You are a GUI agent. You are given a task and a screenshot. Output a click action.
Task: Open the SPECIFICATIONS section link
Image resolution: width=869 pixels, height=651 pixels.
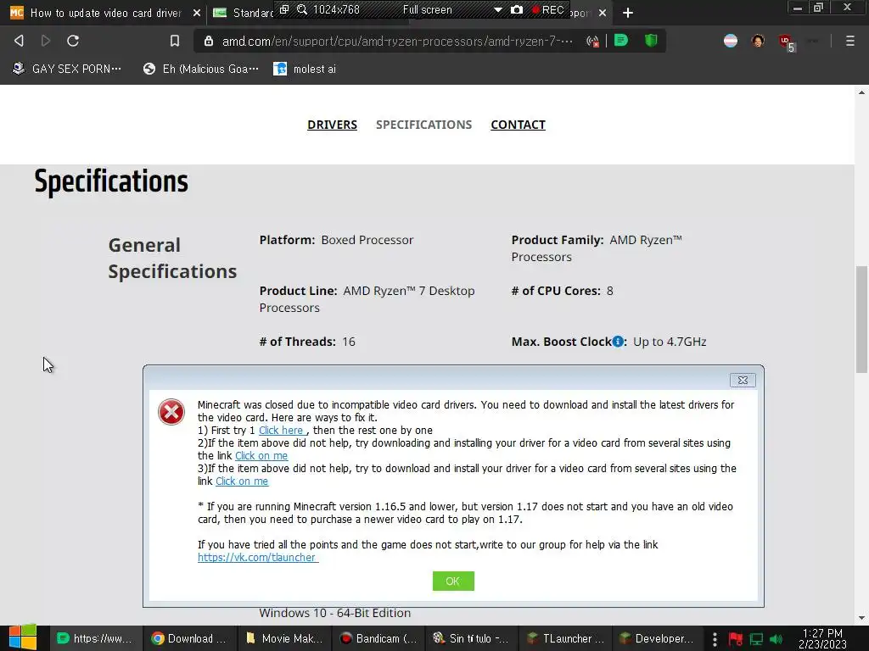pos(424,125)
